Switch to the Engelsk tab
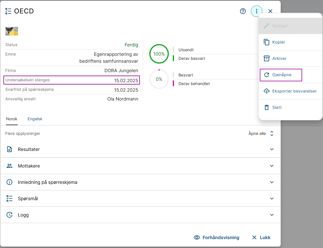The height and width of the screenshot is (248, 323). pyautogui.click(x=35, y=119)
